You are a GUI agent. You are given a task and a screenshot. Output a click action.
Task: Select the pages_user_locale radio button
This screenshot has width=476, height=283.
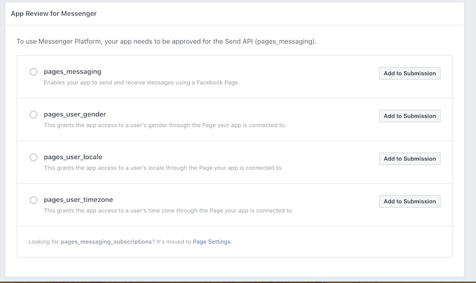33,157
